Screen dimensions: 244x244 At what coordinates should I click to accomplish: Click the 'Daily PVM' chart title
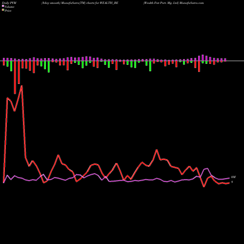[x=9, y=3]
